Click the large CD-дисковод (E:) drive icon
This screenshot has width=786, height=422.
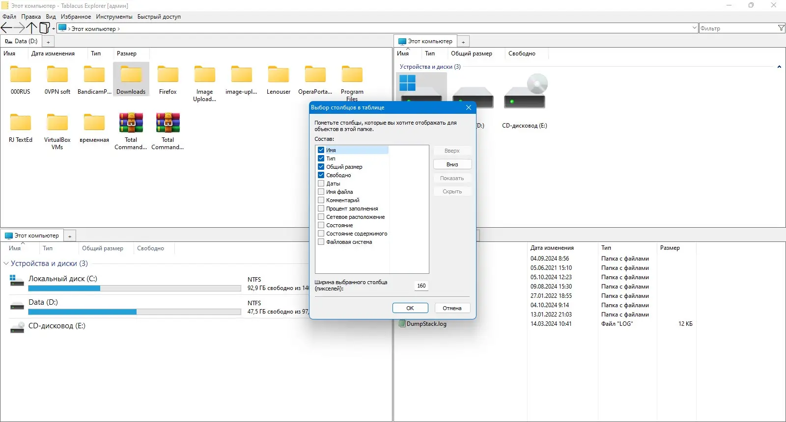click(525, 91)
